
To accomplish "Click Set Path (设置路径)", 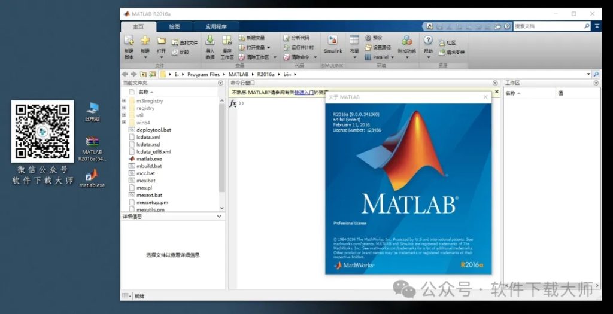I will tap(378, 47).
